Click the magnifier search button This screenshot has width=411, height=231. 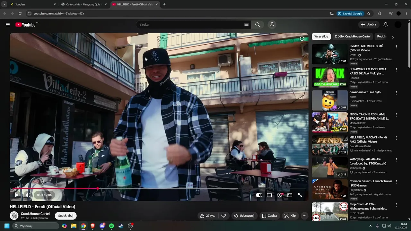tap(258, 25)
